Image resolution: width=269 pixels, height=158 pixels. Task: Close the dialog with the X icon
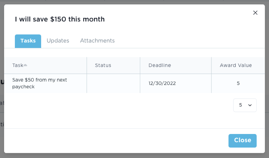(x=255, y=13)
